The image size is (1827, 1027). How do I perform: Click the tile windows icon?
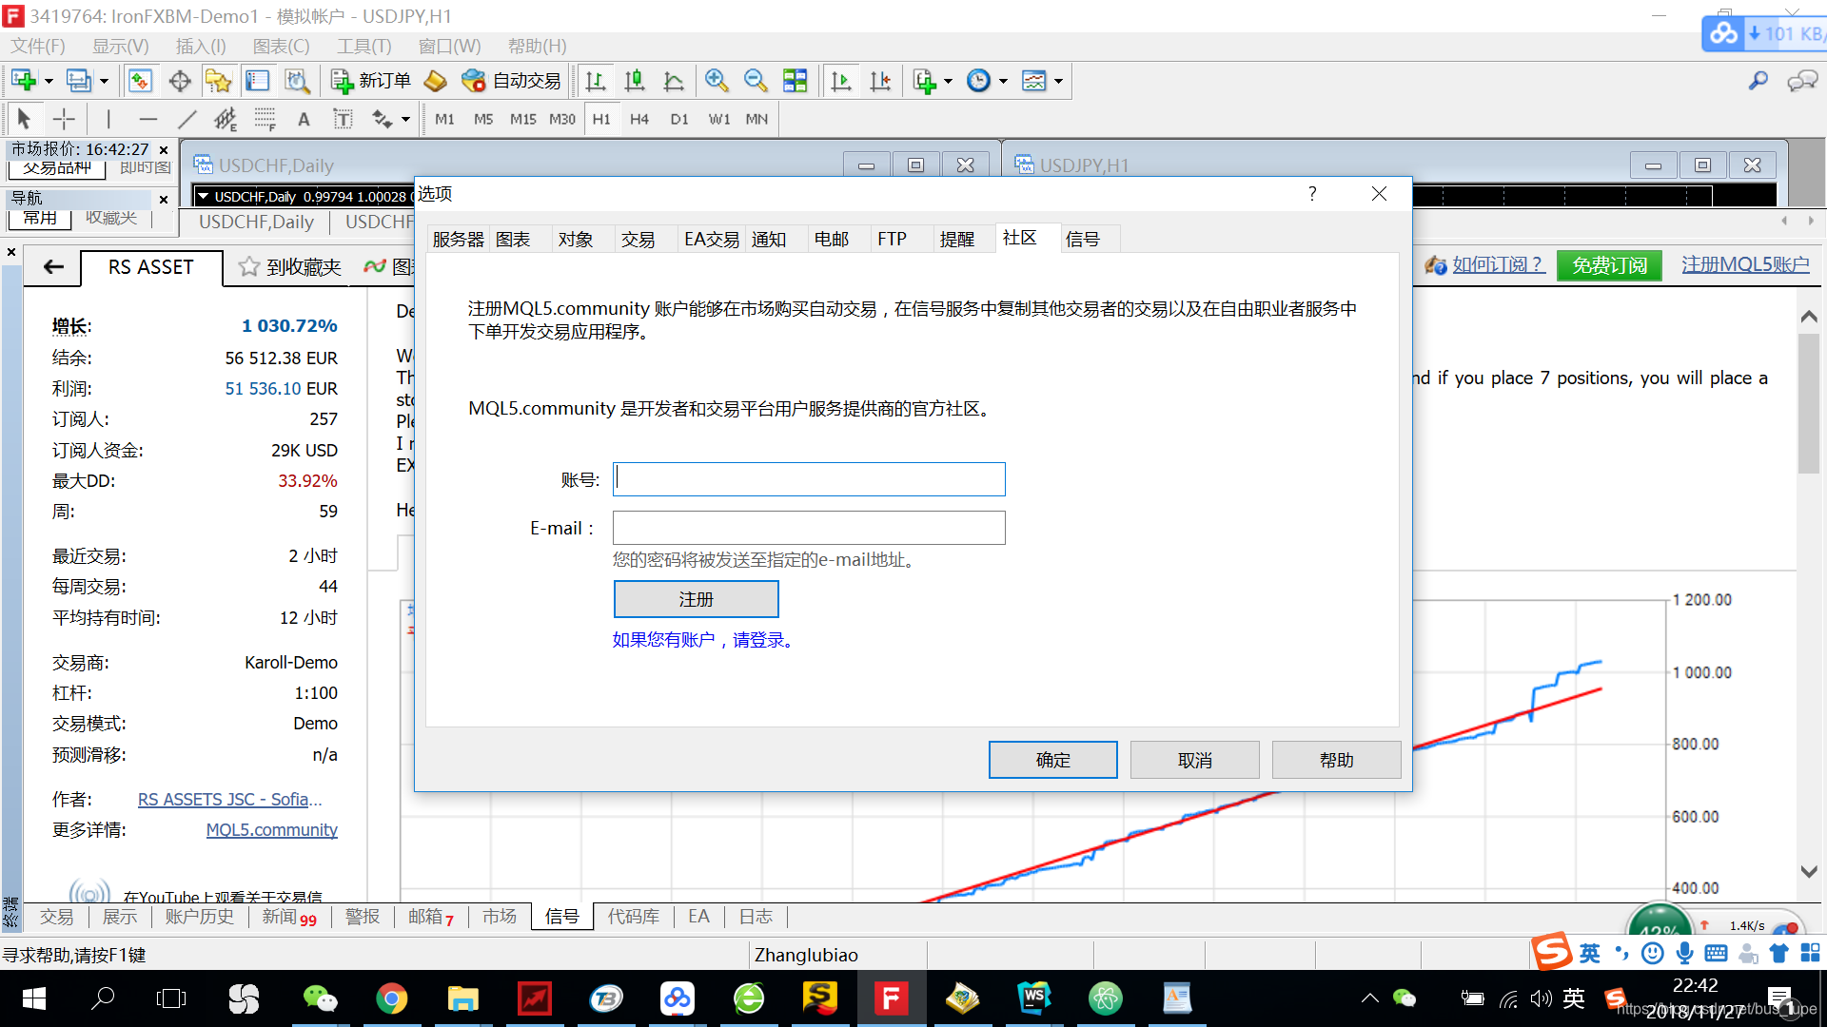(x=795, y=81)
